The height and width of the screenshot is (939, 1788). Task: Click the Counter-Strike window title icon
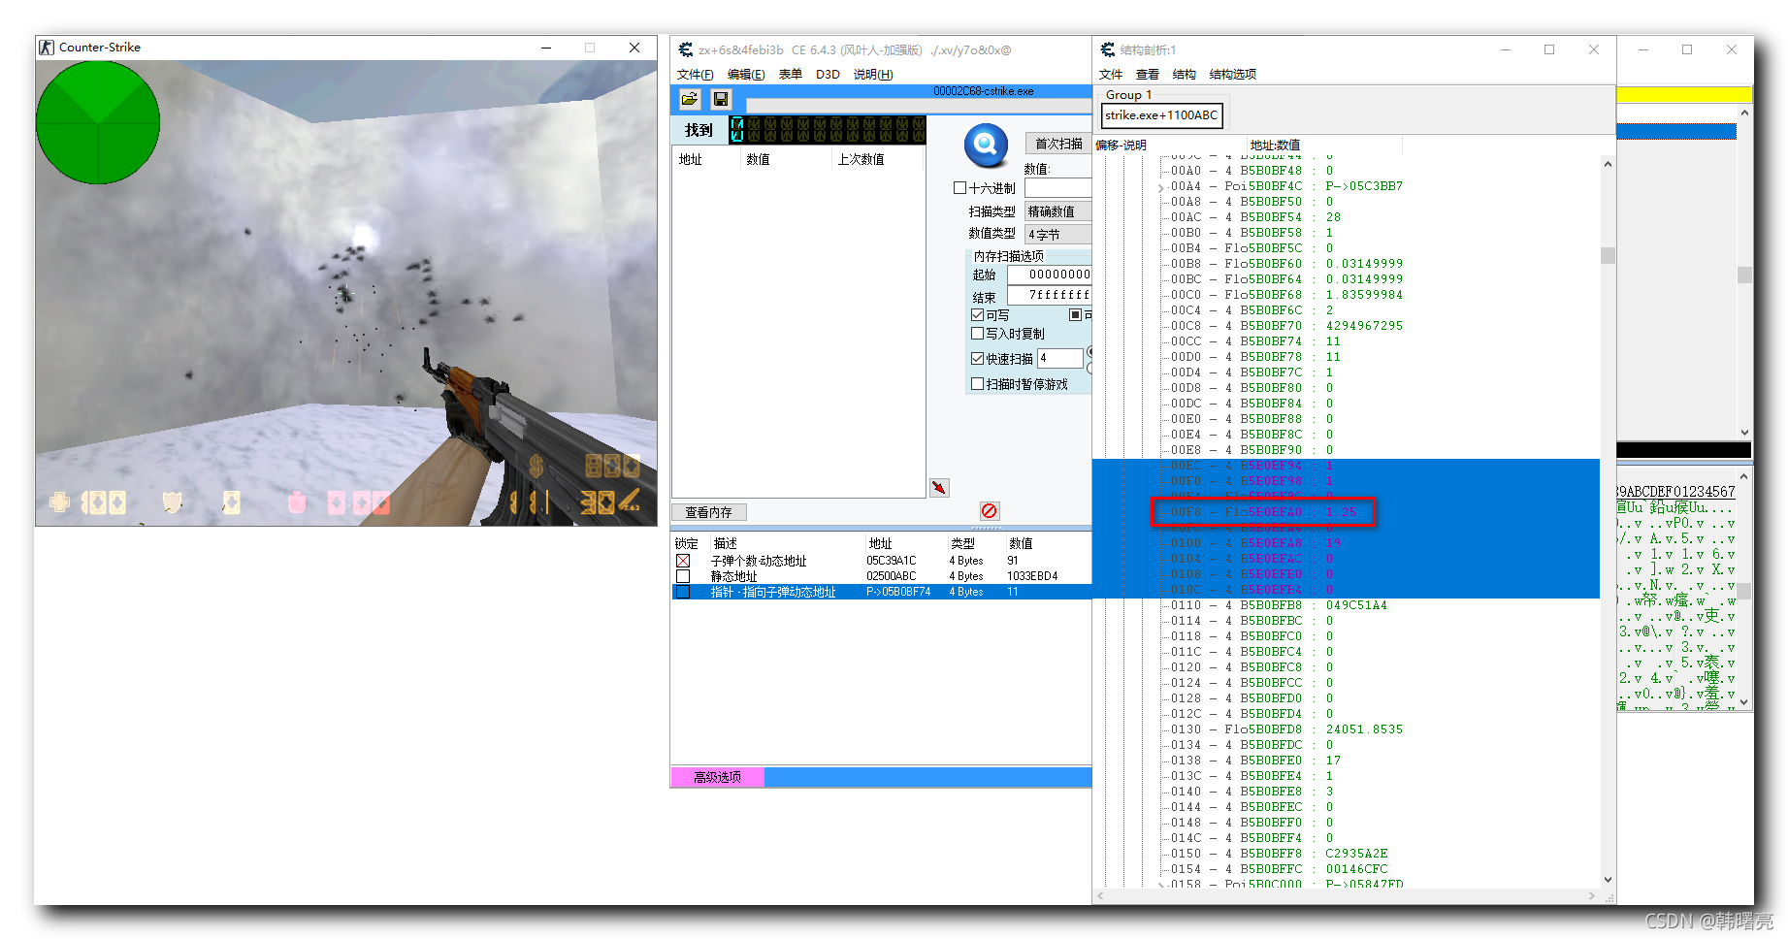[47, 47]
